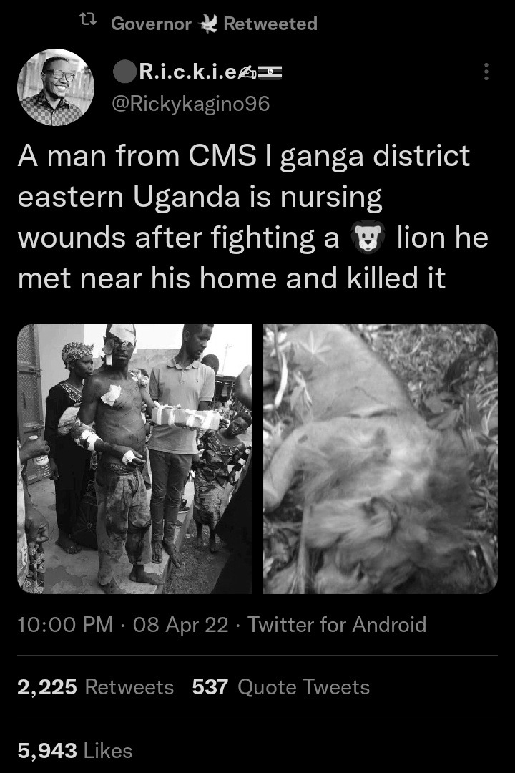515x773 pixels.
Task: Open the @Rickykagino96 handle
Action: [191, 104]
